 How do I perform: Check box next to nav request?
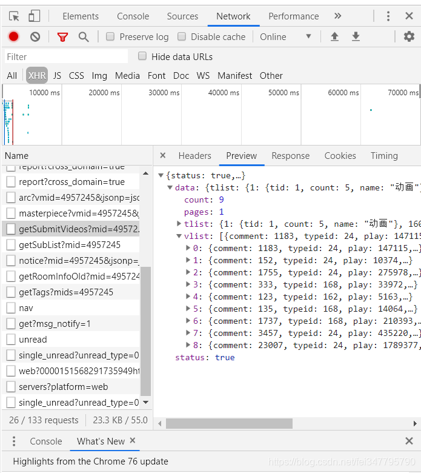coord(11,307)
